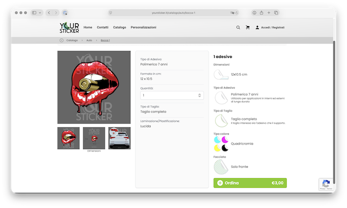Click the breadcrumb home circle icon
Viewport: 347px width, 208px height.
61,40
